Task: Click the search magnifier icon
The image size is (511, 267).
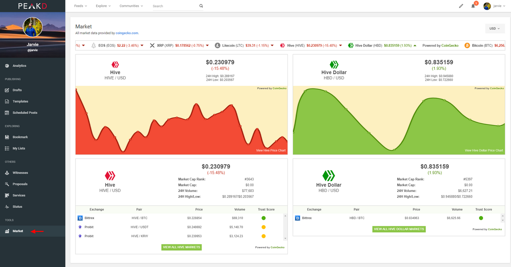Action: [201, 6]
